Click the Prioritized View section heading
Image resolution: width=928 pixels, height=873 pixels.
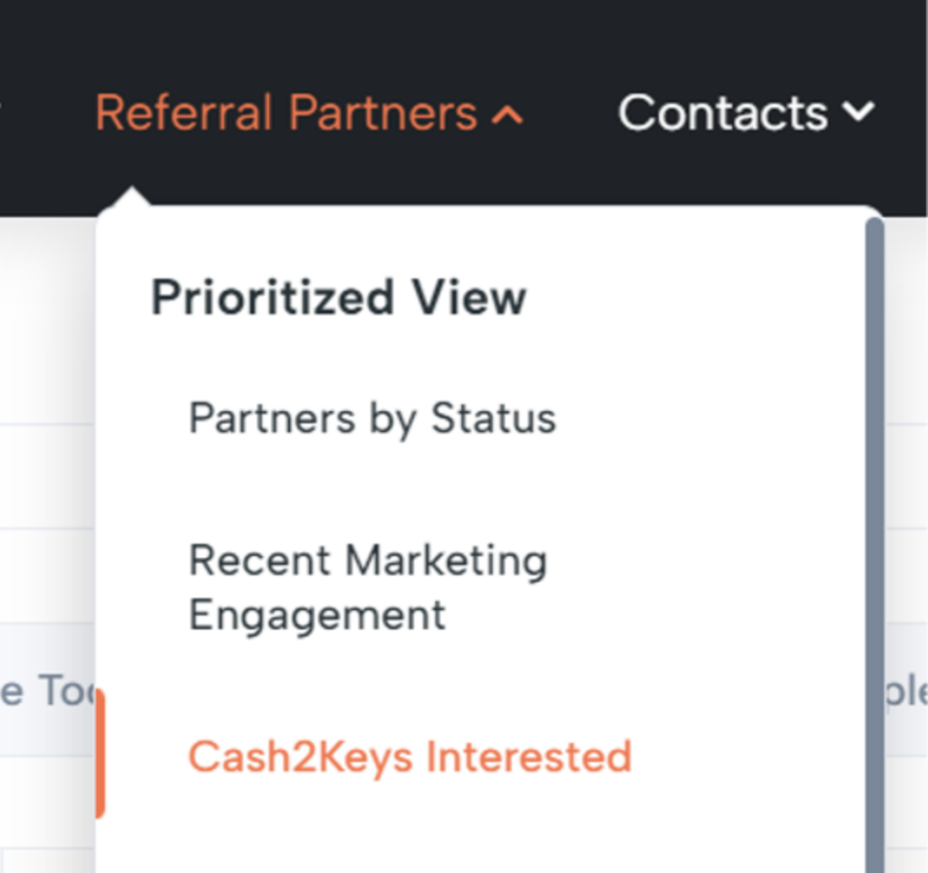[338, 298]
